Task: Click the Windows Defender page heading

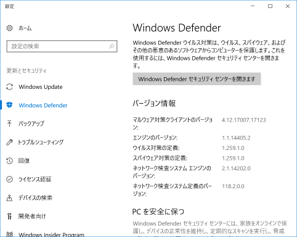Action: click(177, 28)
